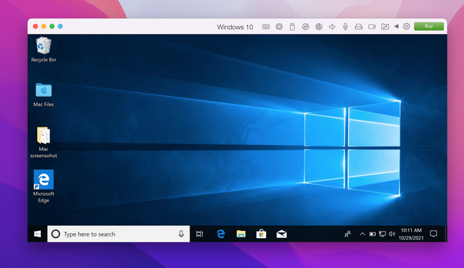Image resolution: width=464 pixels, height=268 pixels.
Task: Click the Show desktop sliver at the taskbar's end
Action: (x=445, y=234)
